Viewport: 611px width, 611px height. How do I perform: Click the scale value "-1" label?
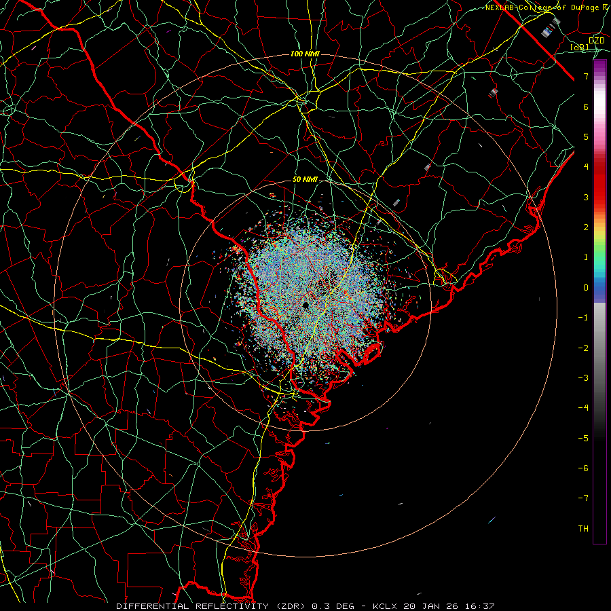[583, 318]
